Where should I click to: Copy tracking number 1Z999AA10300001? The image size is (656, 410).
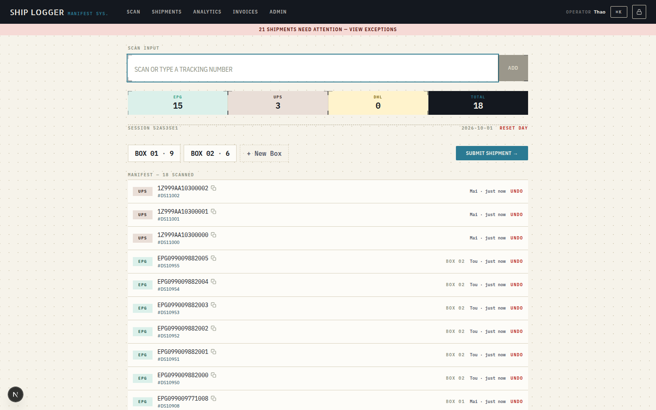[x=214, y=212]
